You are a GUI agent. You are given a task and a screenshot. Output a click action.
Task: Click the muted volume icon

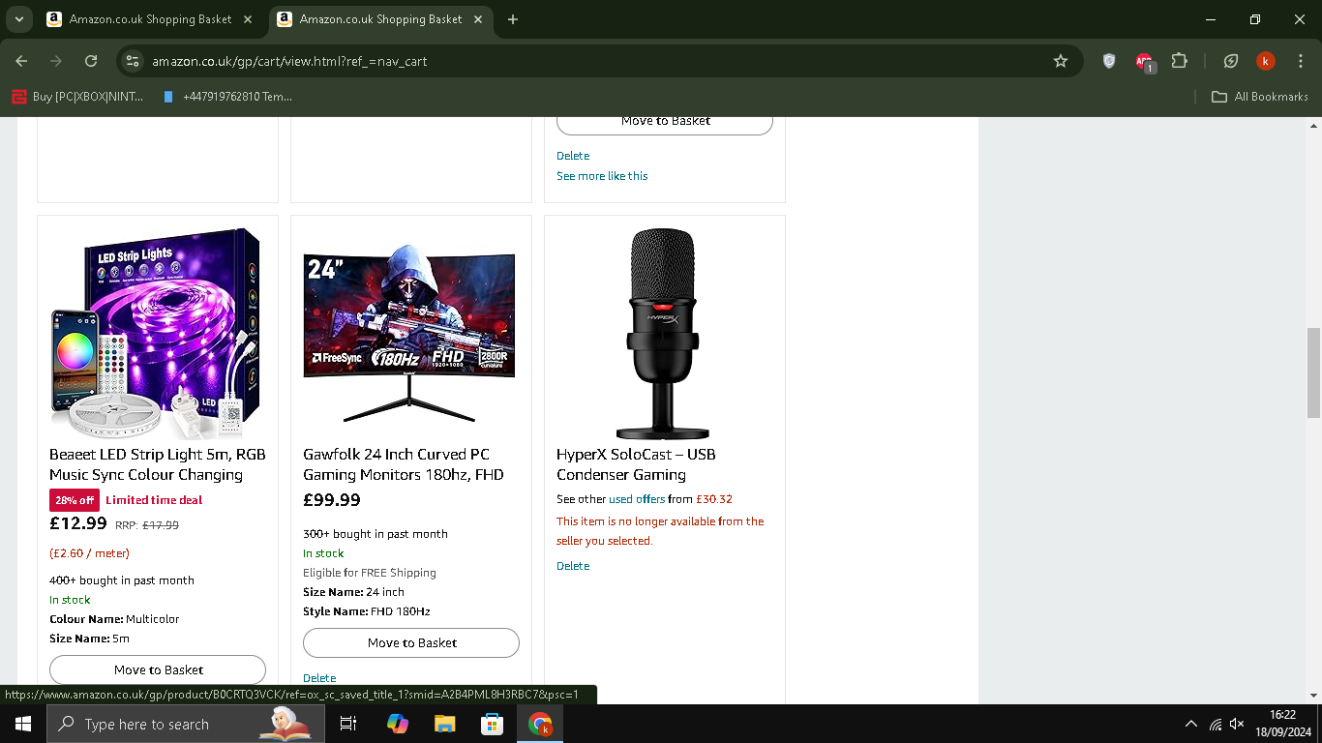pos(1237,724)
